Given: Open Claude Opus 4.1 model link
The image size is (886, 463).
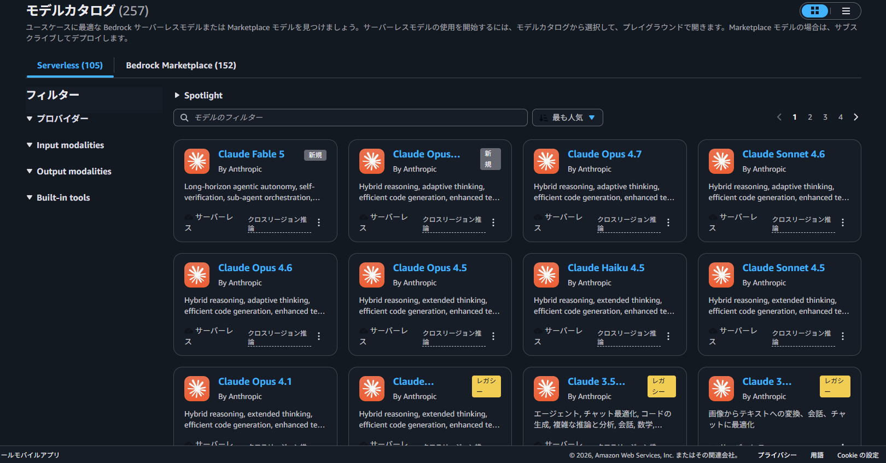Looking at the screenshot, I should (255, 382).
